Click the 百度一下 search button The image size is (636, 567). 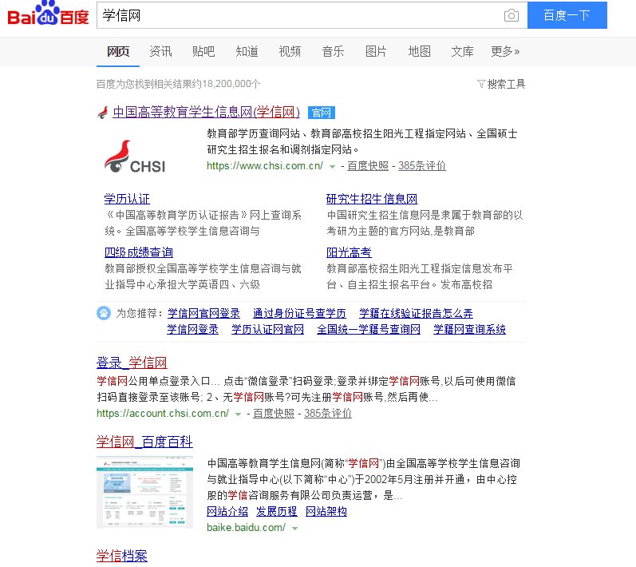pos(567,15)
